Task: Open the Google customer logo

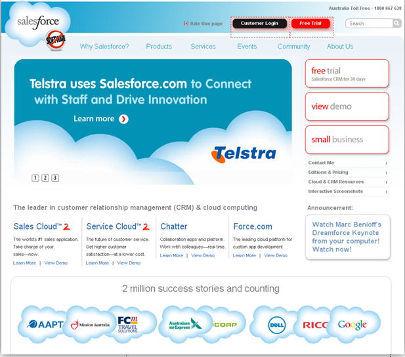Action: pos(352,325)
